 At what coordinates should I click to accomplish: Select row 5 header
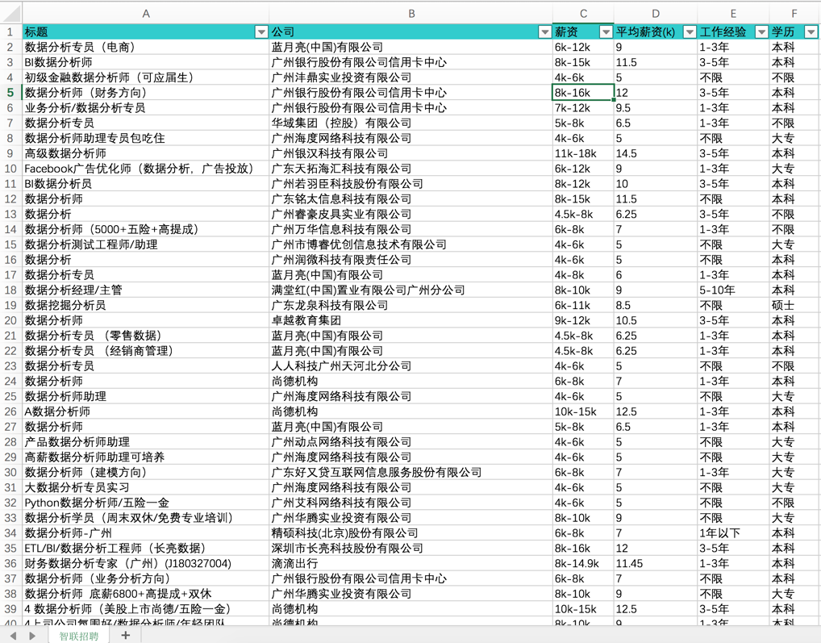[10, 93]
